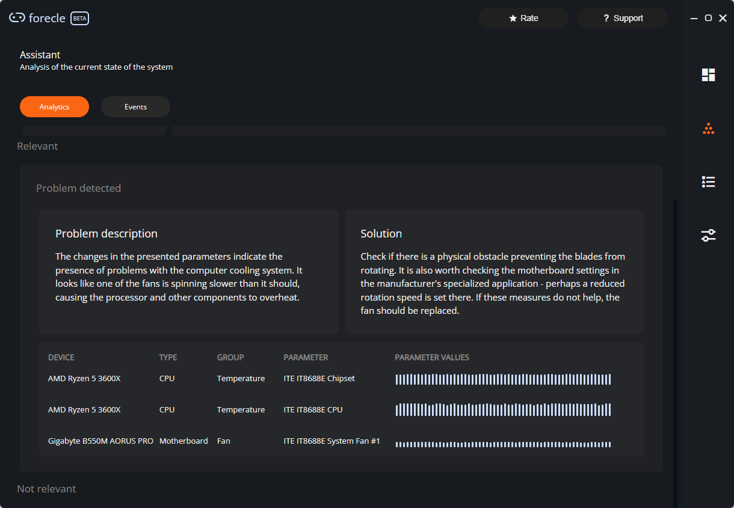Maximize the forecle window
The height and width of the screenshot is (508, 734).
tap(708, 18)
